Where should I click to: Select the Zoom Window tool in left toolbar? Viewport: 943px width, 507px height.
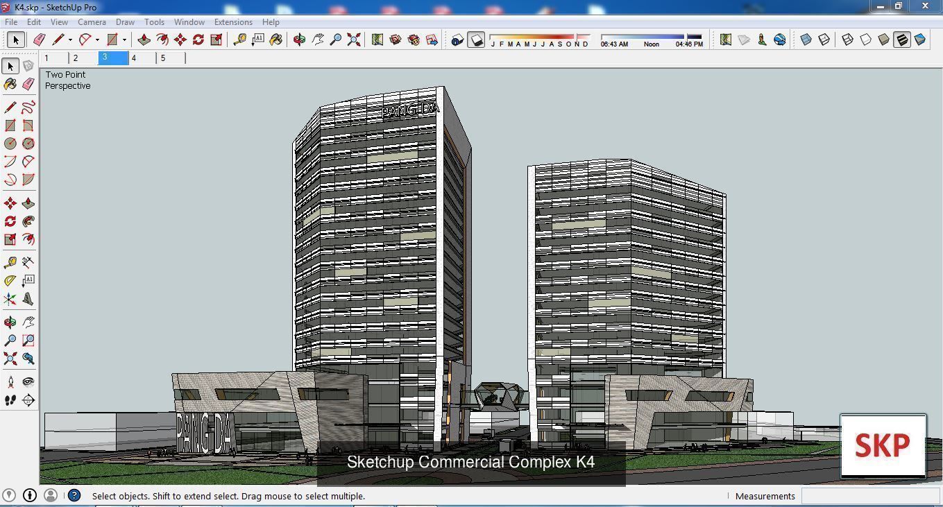pos(28,341)
